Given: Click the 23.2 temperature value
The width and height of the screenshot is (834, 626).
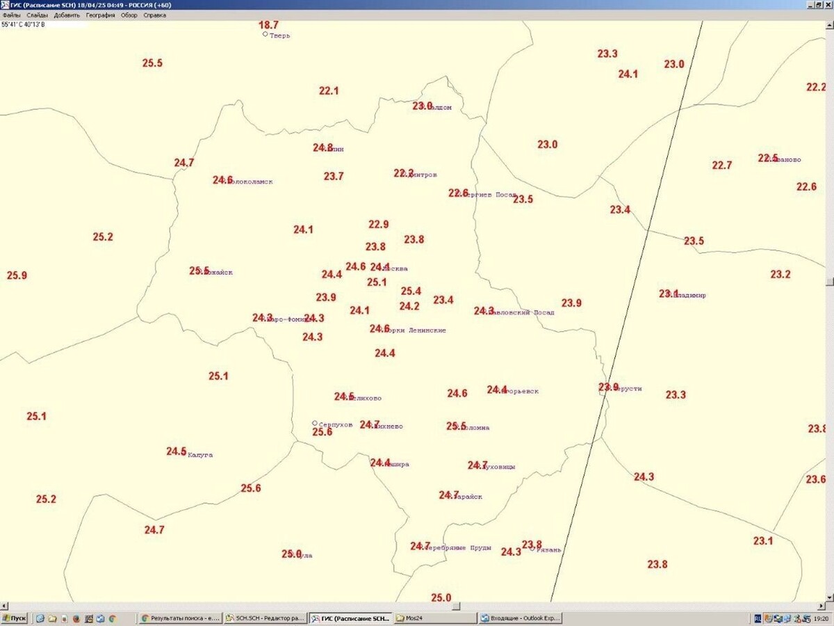Looking at the screenshot, I should pos(780,274).
